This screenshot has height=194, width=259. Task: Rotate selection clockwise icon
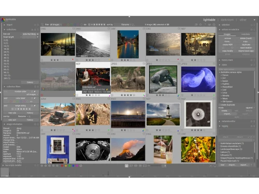[232, 48]
